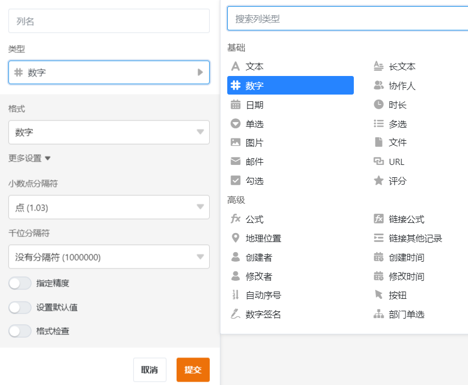Screen dimensions: 468x385
Task: Select the 链接其他记录 type option
Action: [x=415, y=238]
